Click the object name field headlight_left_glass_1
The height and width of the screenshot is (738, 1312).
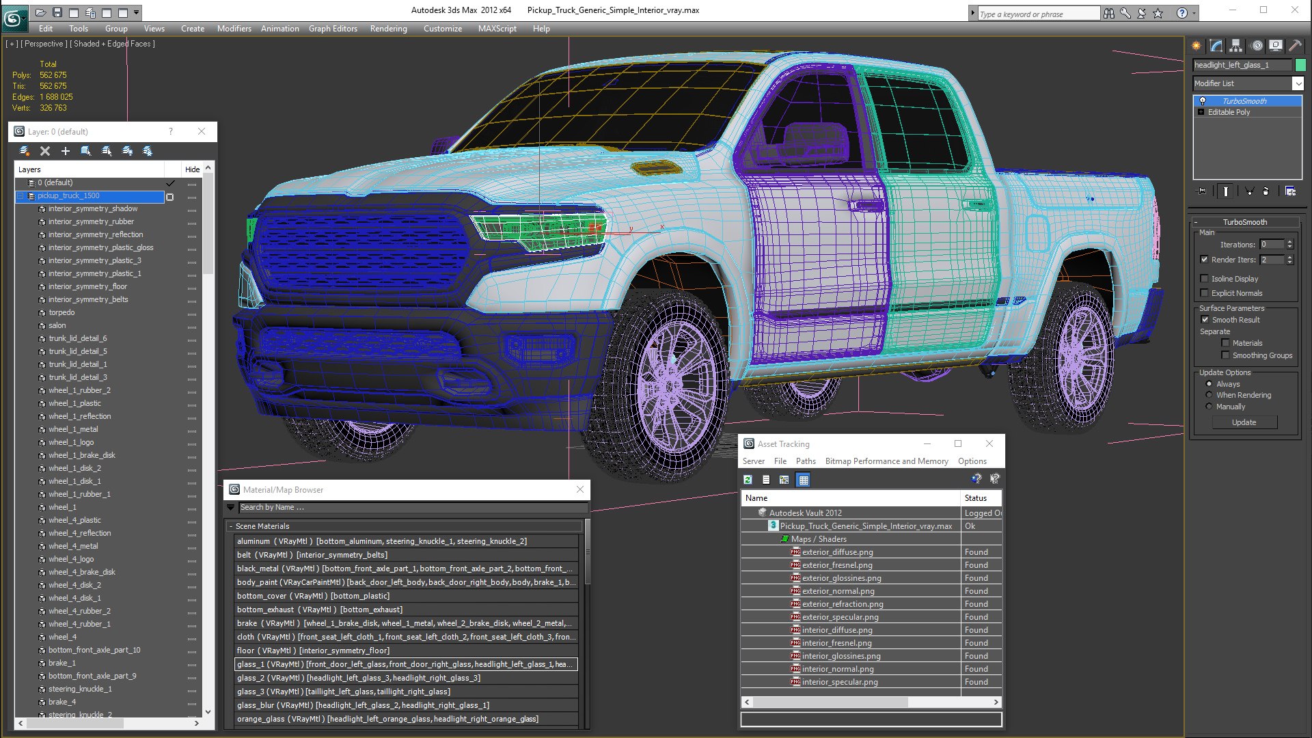pyautogui.click(x=1242, y=65)
